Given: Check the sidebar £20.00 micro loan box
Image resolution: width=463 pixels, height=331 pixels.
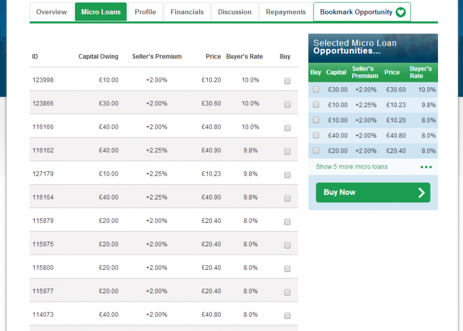Looking at the screenshot, I should [x=316, y=151].
